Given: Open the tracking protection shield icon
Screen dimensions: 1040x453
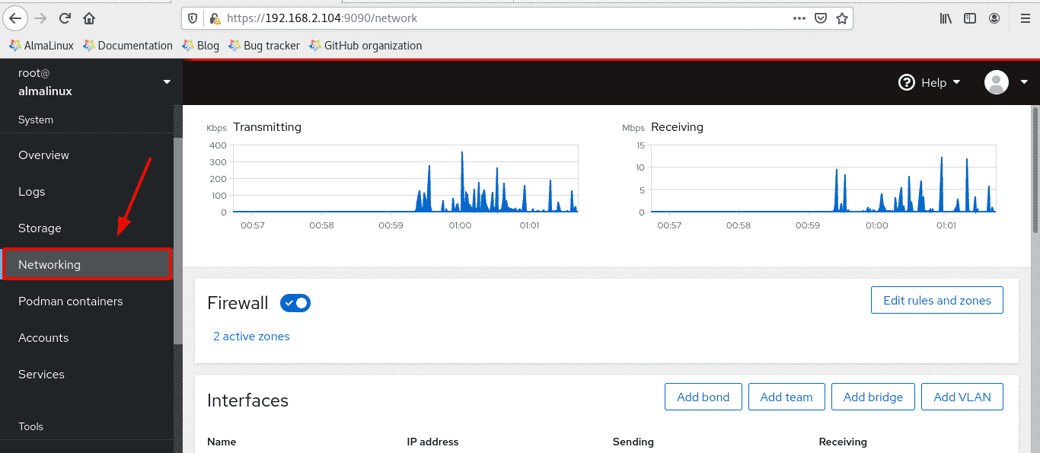Looking at the screenshot, I should (193, 18).
